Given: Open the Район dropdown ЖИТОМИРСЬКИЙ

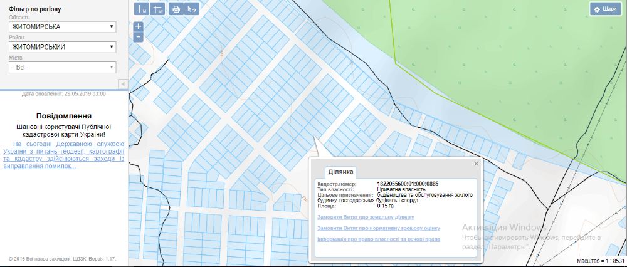Looking at the screenshot, I should pyautogui.click(x=62, y=47).
